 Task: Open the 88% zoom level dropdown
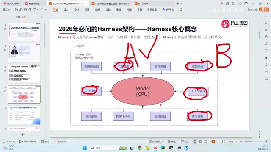pos(232,141)
